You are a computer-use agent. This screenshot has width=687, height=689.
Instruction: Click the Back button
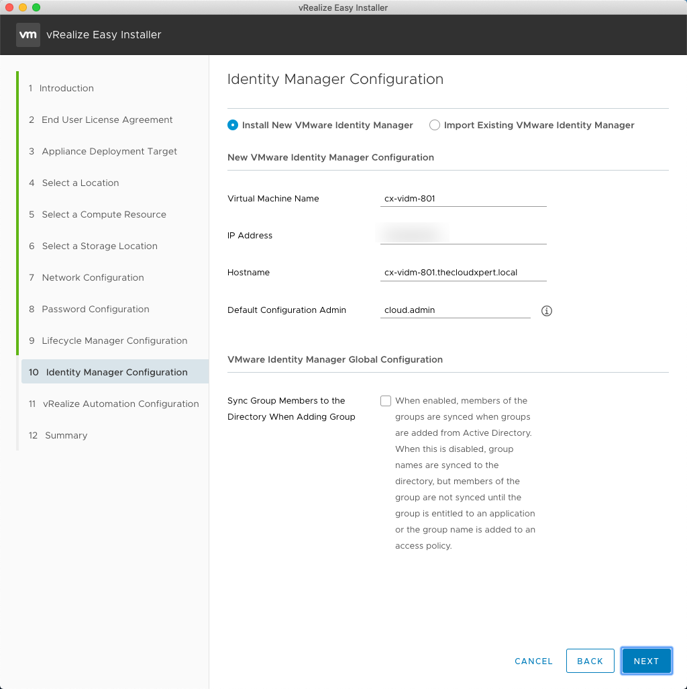[x=590, y=661]
